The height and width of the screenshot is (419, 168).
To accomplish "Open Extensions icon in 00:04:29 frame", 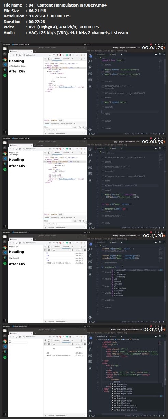I will coord(90,80).
